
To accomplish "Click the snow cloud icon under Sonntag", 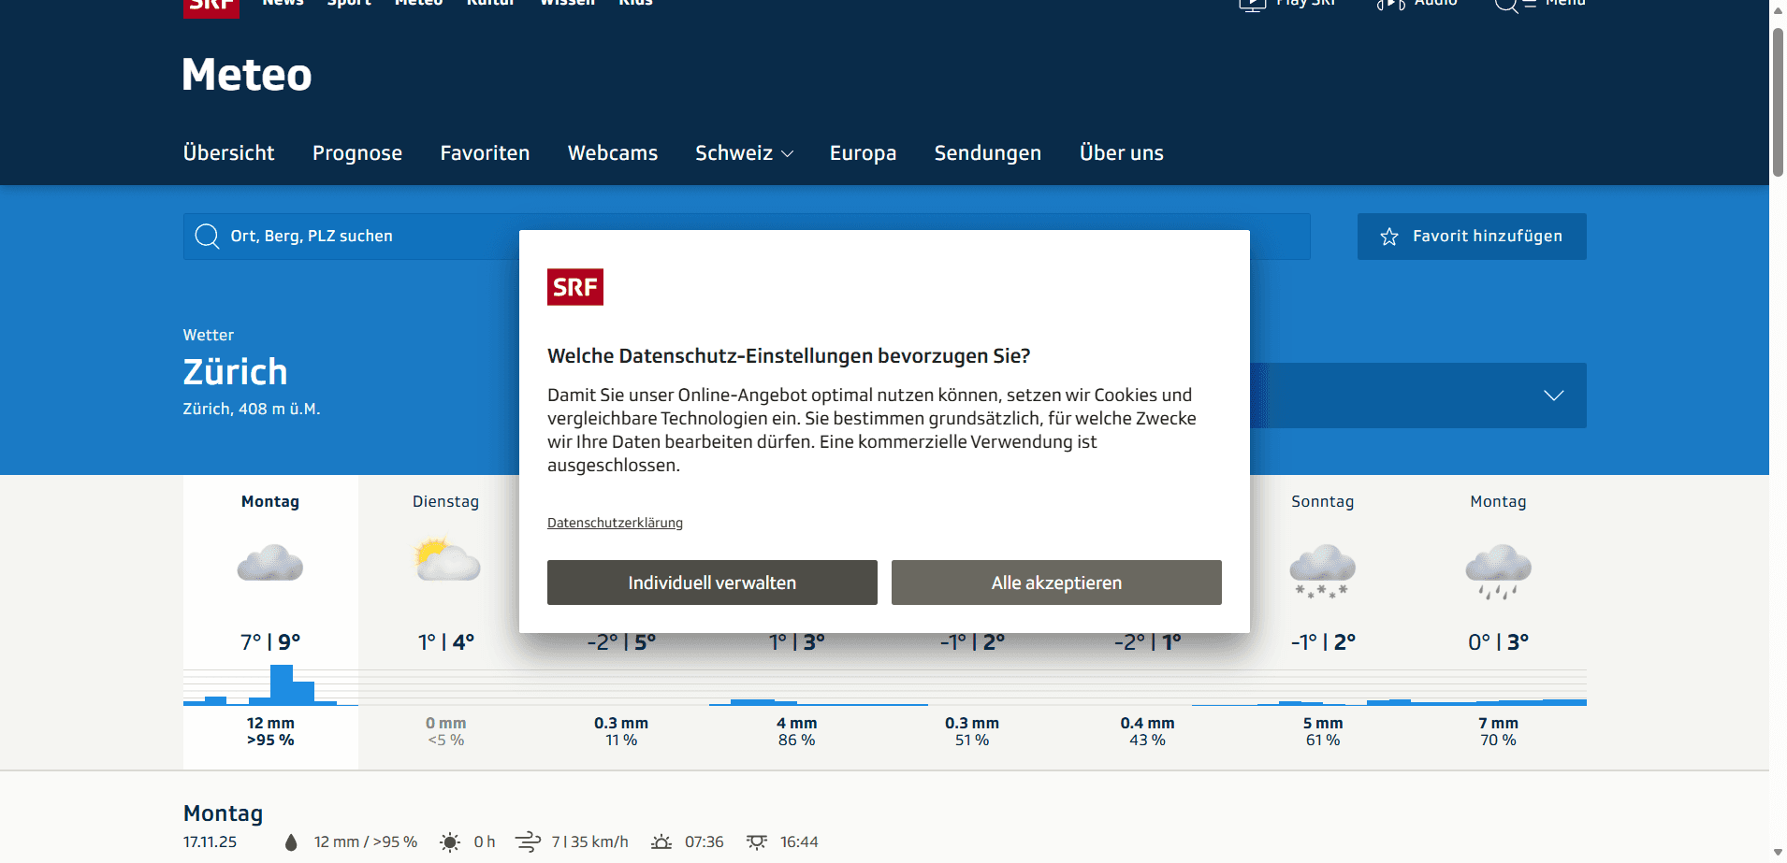I will [1322, 569].
